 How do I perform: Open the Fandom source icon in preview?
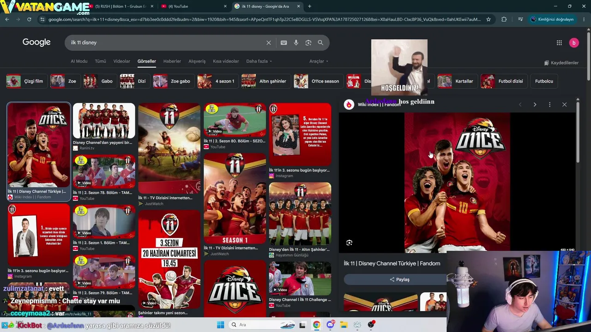(349, 105)
